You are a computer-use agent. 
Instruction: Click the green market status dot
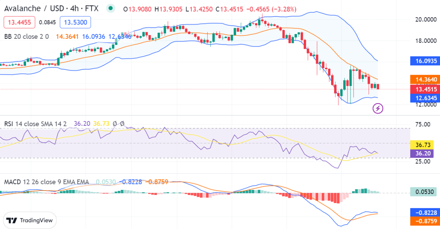[111, 8]
